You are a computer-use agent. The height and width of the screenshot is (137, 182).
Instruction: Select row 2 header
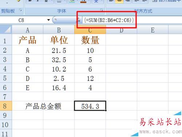coord(6,50)
